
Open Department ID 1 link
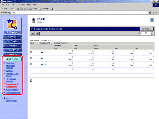tap(45, 52)
